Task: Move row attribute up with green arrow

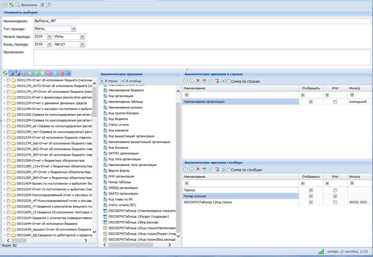Action: pyautogui.click(x=185, y=81)
